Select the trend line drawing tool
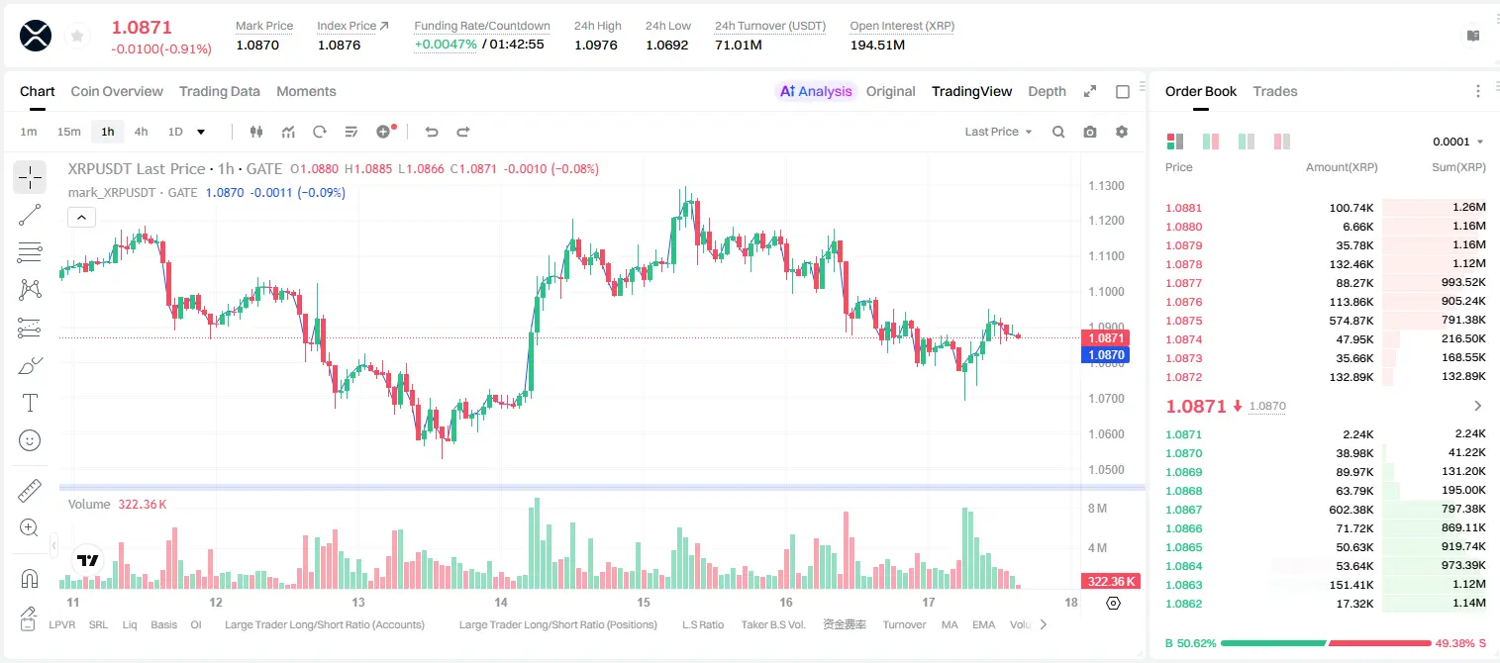 pyautogui.click(x=30, y=215)
